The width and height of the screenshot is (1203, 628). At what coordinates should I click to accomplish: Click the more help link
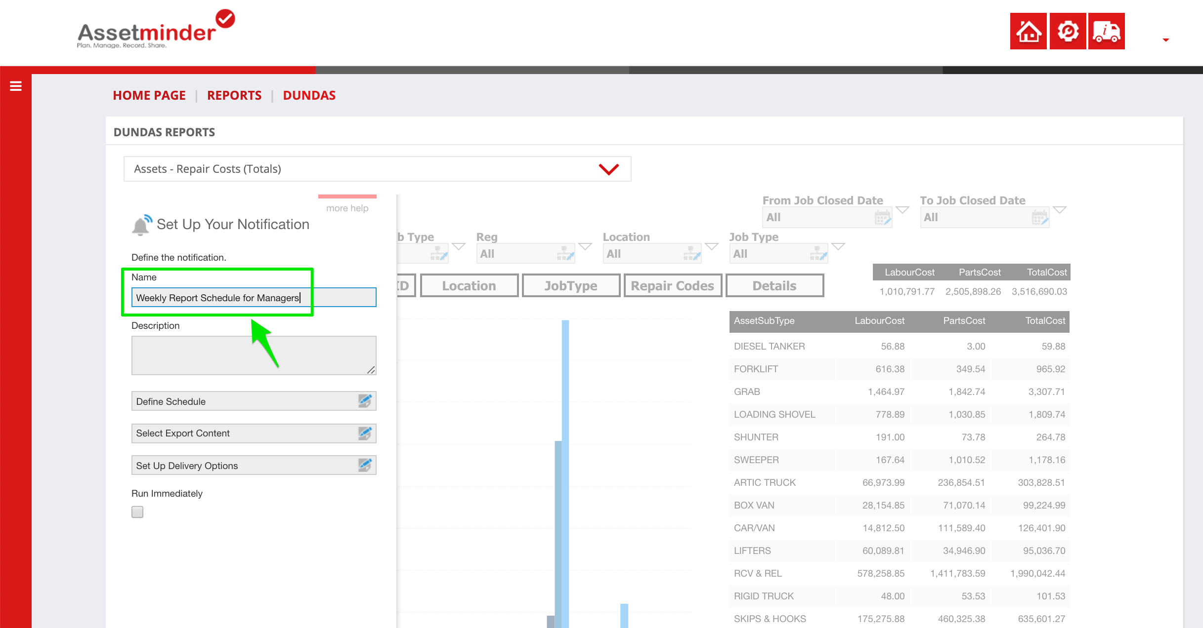click(347, 208)
